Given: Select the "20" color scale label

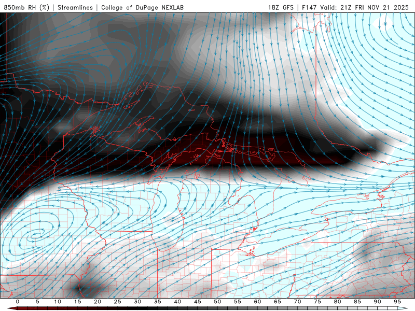Looking at the screenshot, I should 98,302.
